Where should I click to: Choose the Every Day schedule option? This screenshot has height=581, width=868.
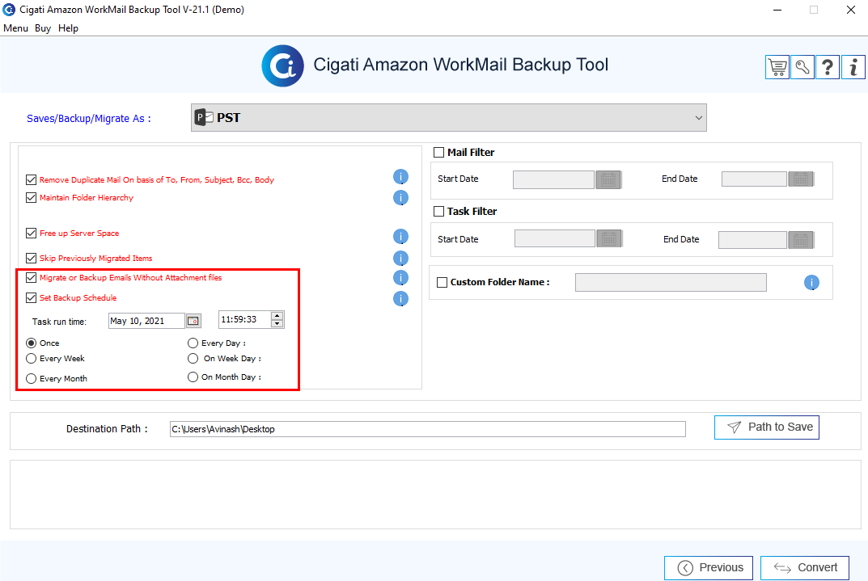193,343
